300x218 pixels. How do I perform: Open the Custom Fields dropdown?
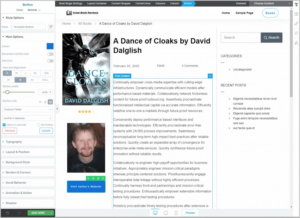click(x=28, y=109)
